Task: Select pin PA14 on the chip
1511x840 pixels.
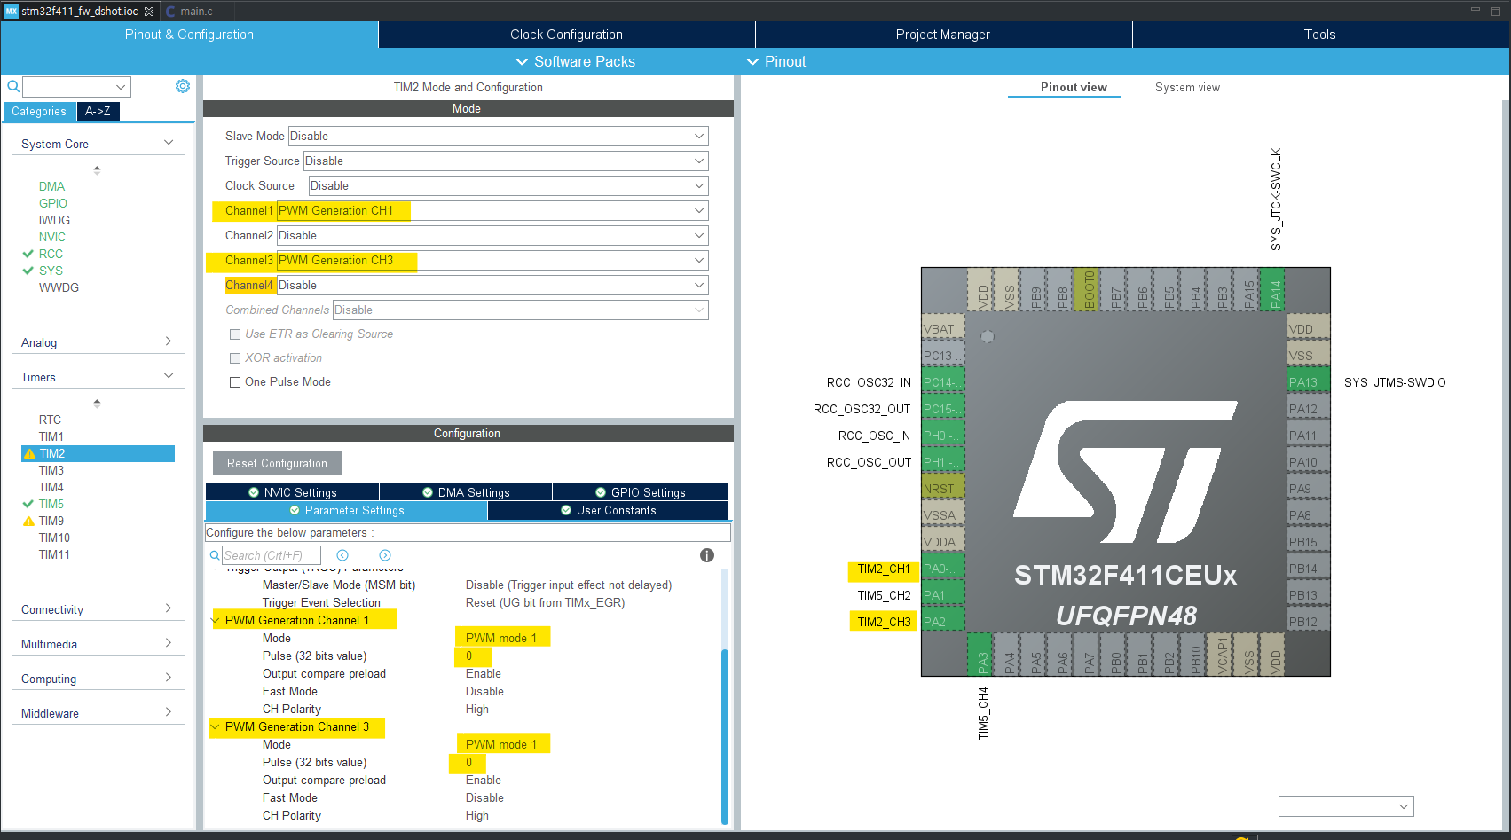Action: pyautogui.click(x=1272, y=289)
